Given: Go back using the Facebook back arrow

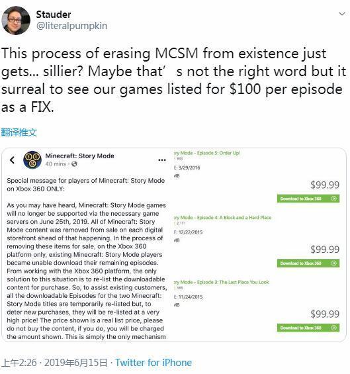Looking at the screenshot, I should [x=13, y=160].
